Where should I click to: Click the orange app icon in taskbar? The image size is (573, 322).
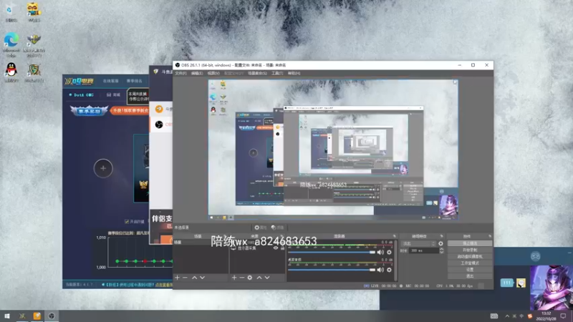[37, 316]
